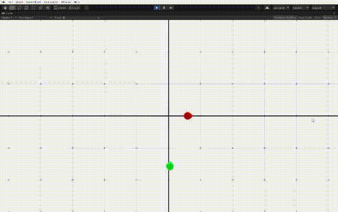Click the red circle object

point(188,116)
